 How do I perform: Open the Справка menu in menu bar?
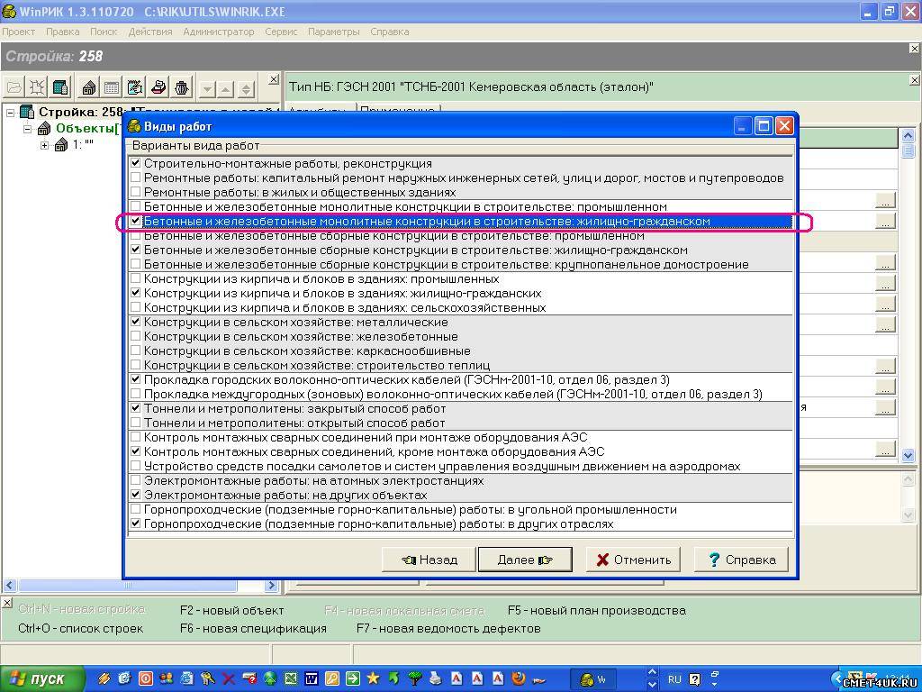click(x=389, y=32)
